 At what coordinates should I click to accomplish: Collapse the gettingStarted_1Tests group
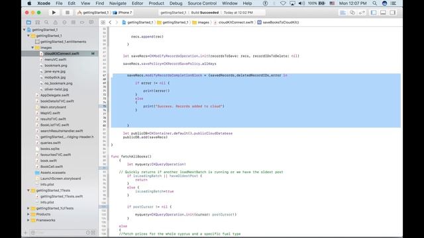click(28, 190)
